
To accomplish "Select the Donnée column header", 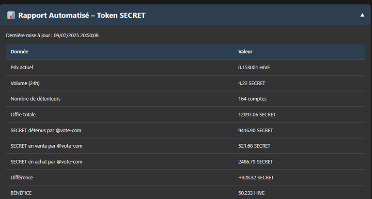I will (x=19, y=51).
